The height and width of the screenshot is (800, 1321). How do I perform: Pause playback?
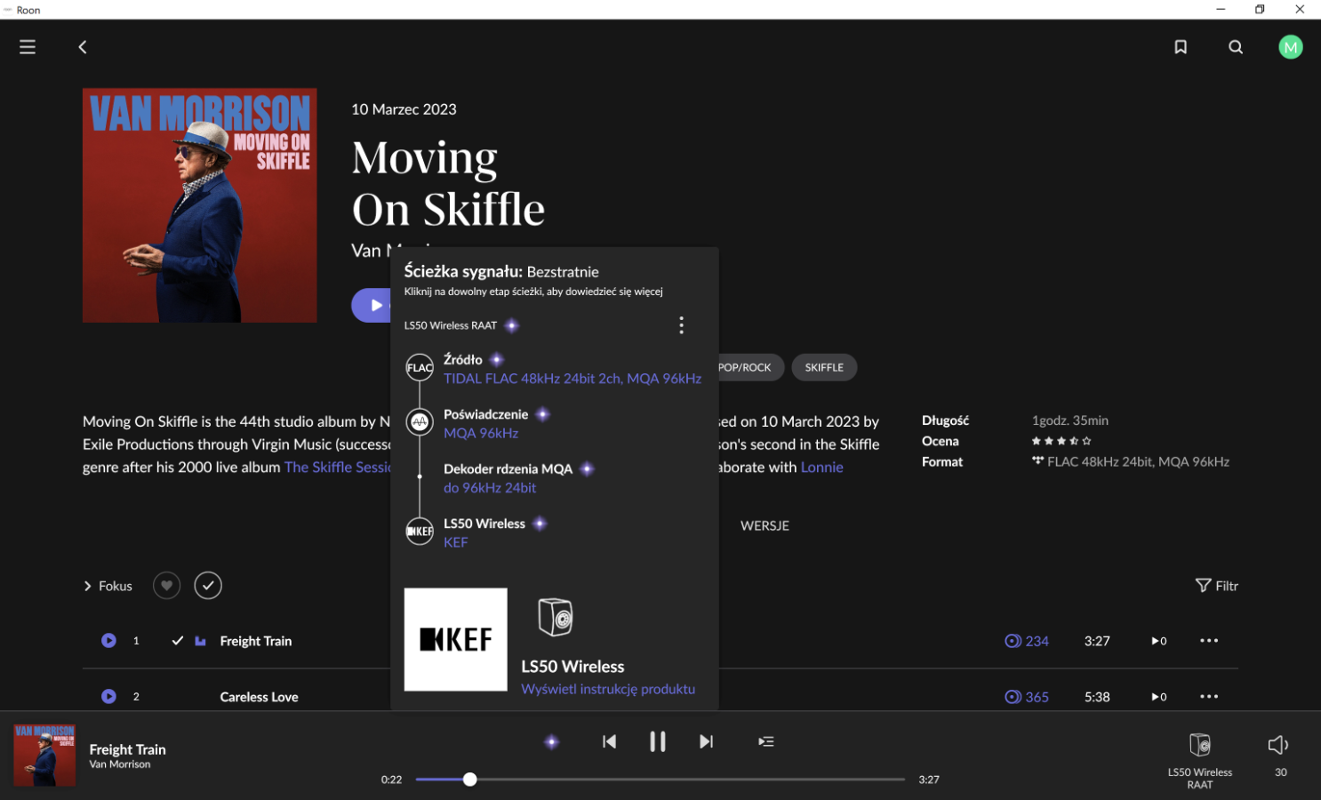pyautogui.click(x=658, y=741)
